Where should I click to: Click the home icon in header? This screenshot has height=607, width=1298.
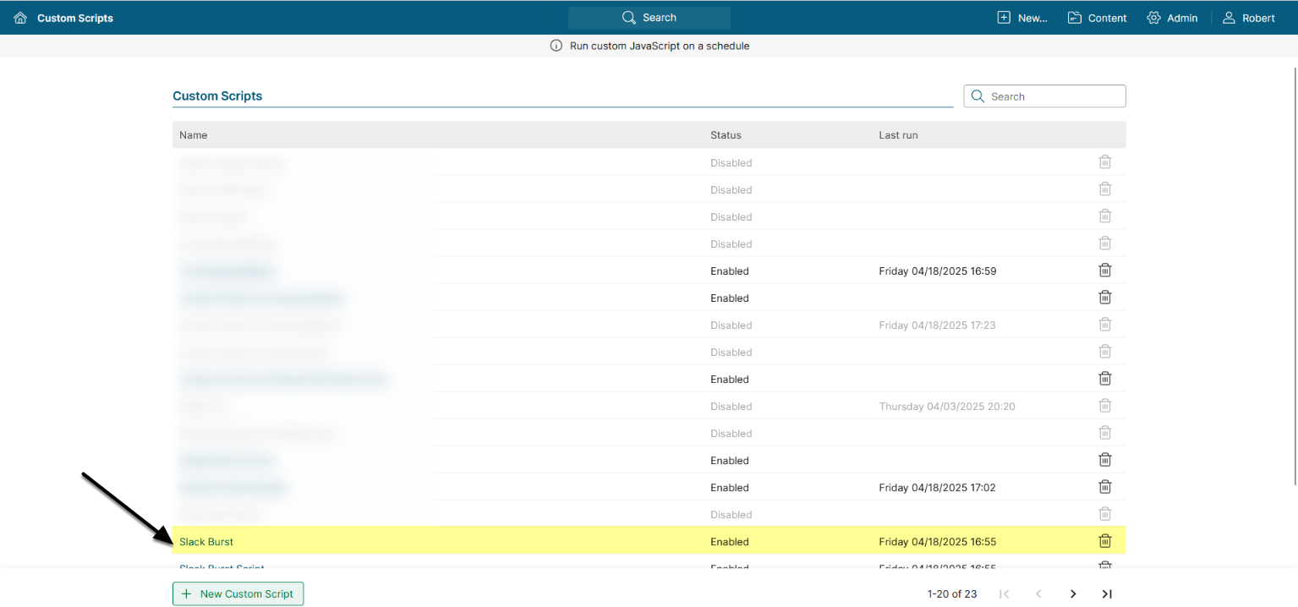(20, 18)
